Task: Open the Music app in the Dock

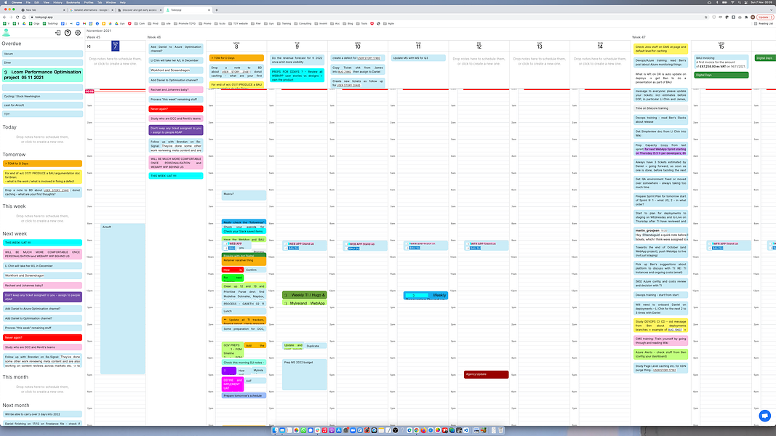Action: (324, 430)
